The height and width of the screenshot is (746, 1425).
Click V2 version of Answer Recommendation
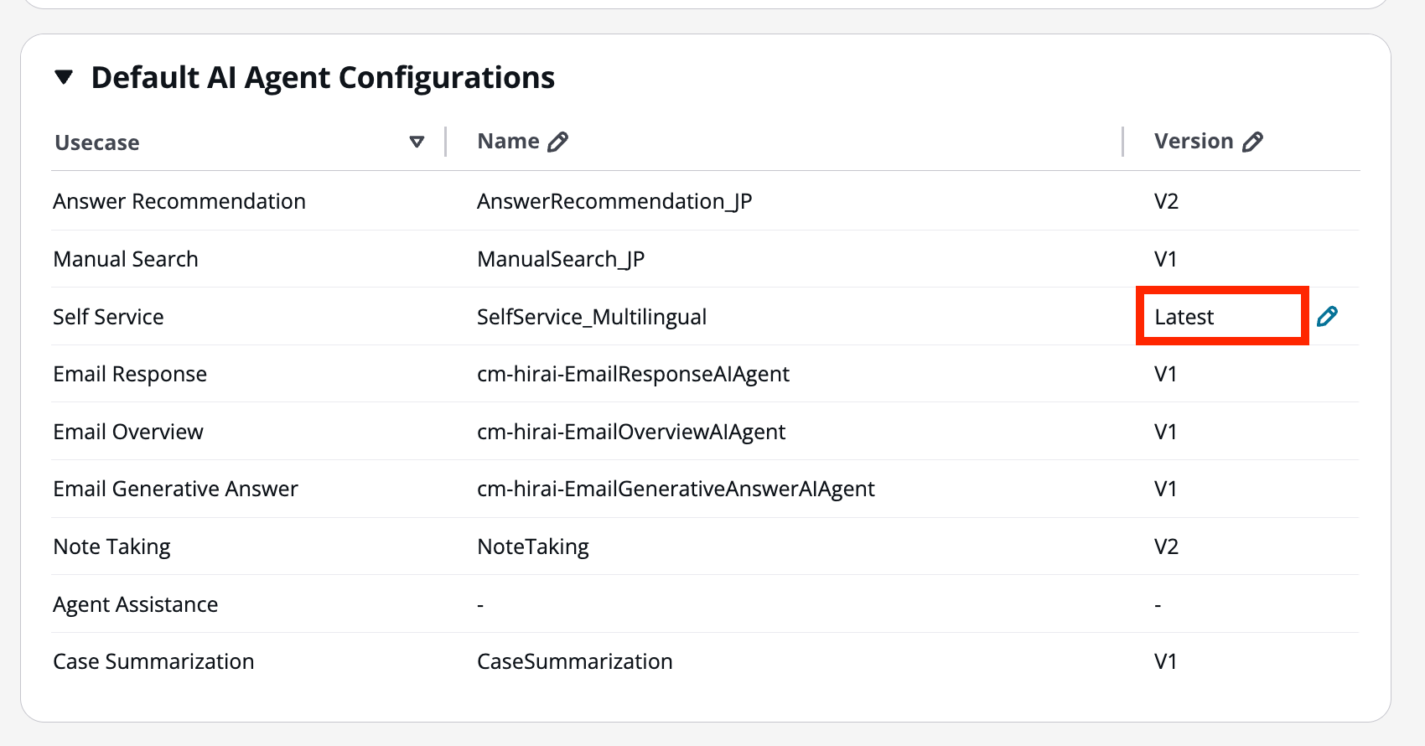(x=1166, y=201)
